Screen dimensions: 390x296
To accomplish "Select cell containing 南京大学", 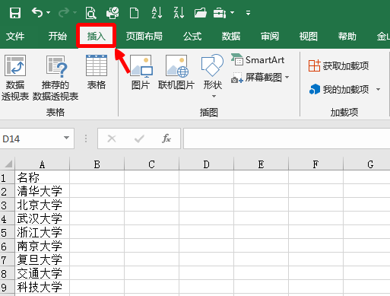I will 42,246.
